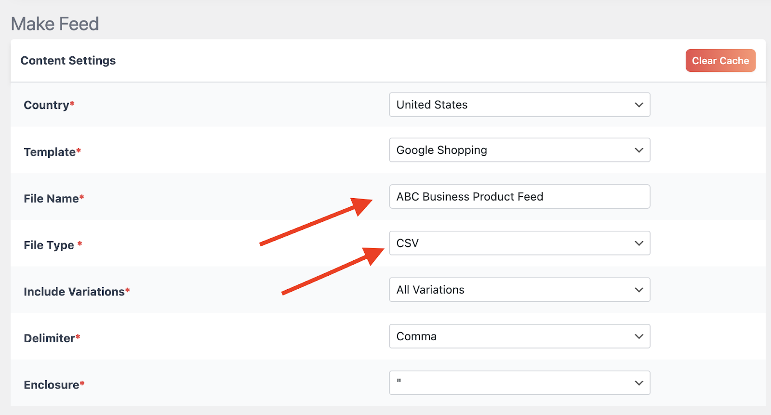Screen dimensions: 771x415
Task: Open the Country dropdown showing United States
Action: pos(519,105)
